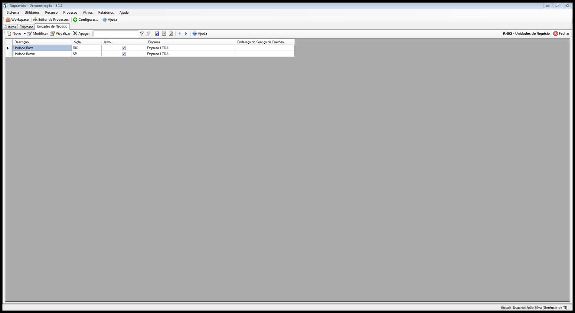This screenshot has width=575, height=313.
Task: Open the Utilitários menu
Action: (x=32, y=12)
